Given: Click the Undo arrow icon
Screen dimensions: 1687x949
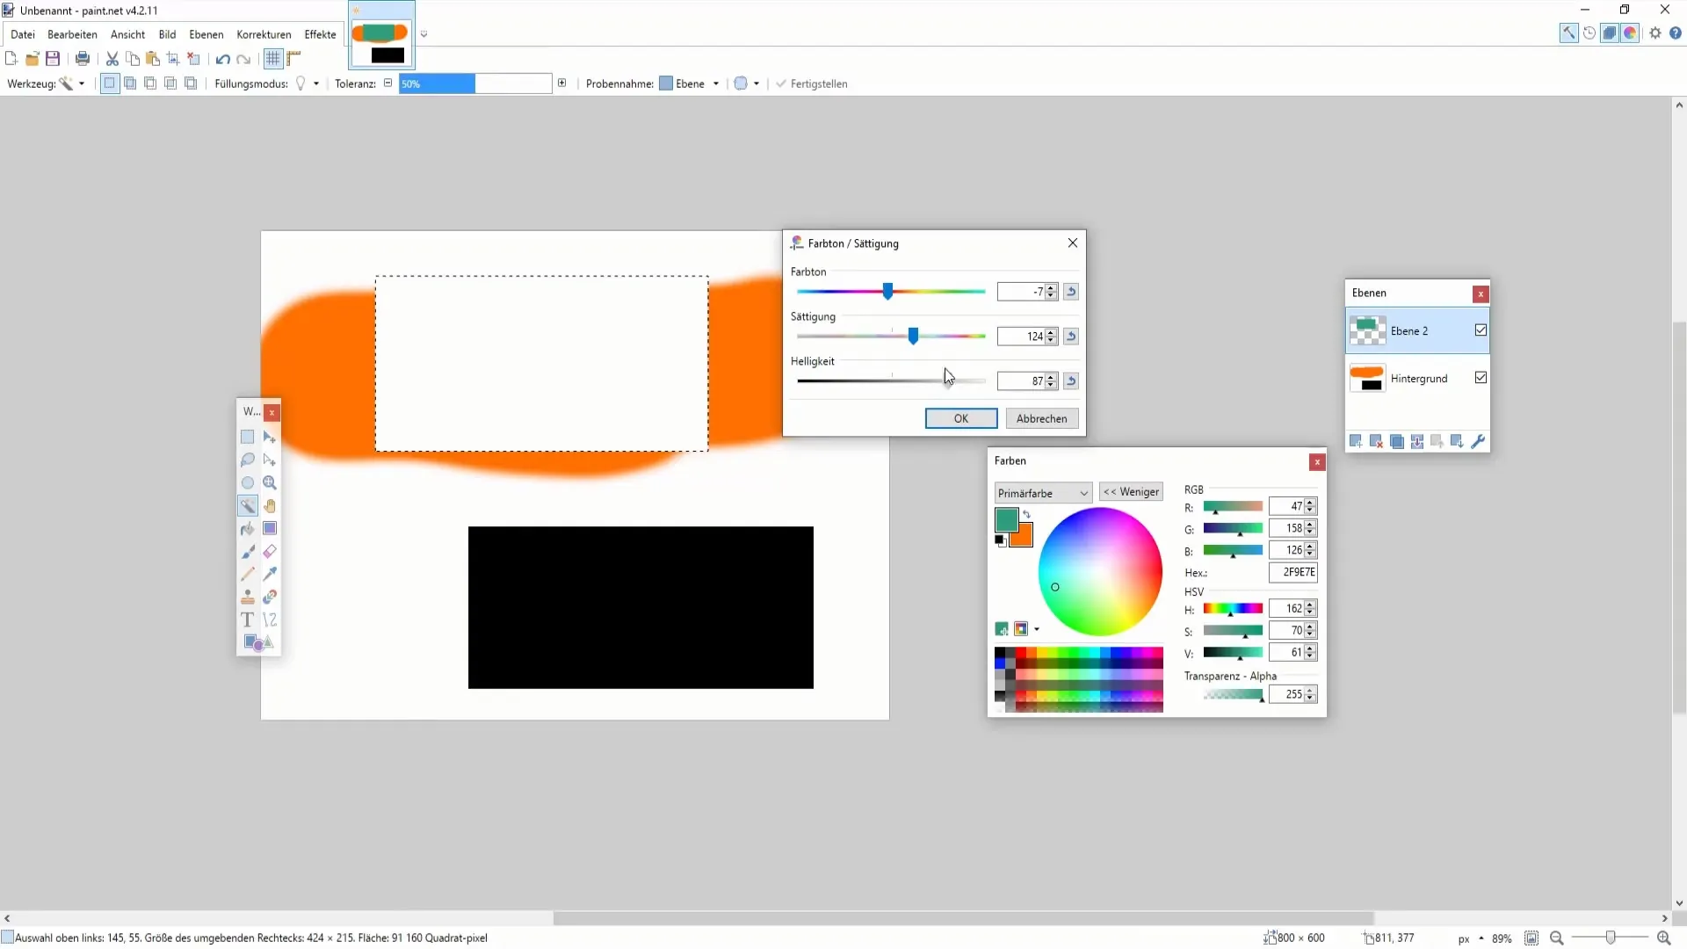Looking at the screenshot, I should pos(223,59).
